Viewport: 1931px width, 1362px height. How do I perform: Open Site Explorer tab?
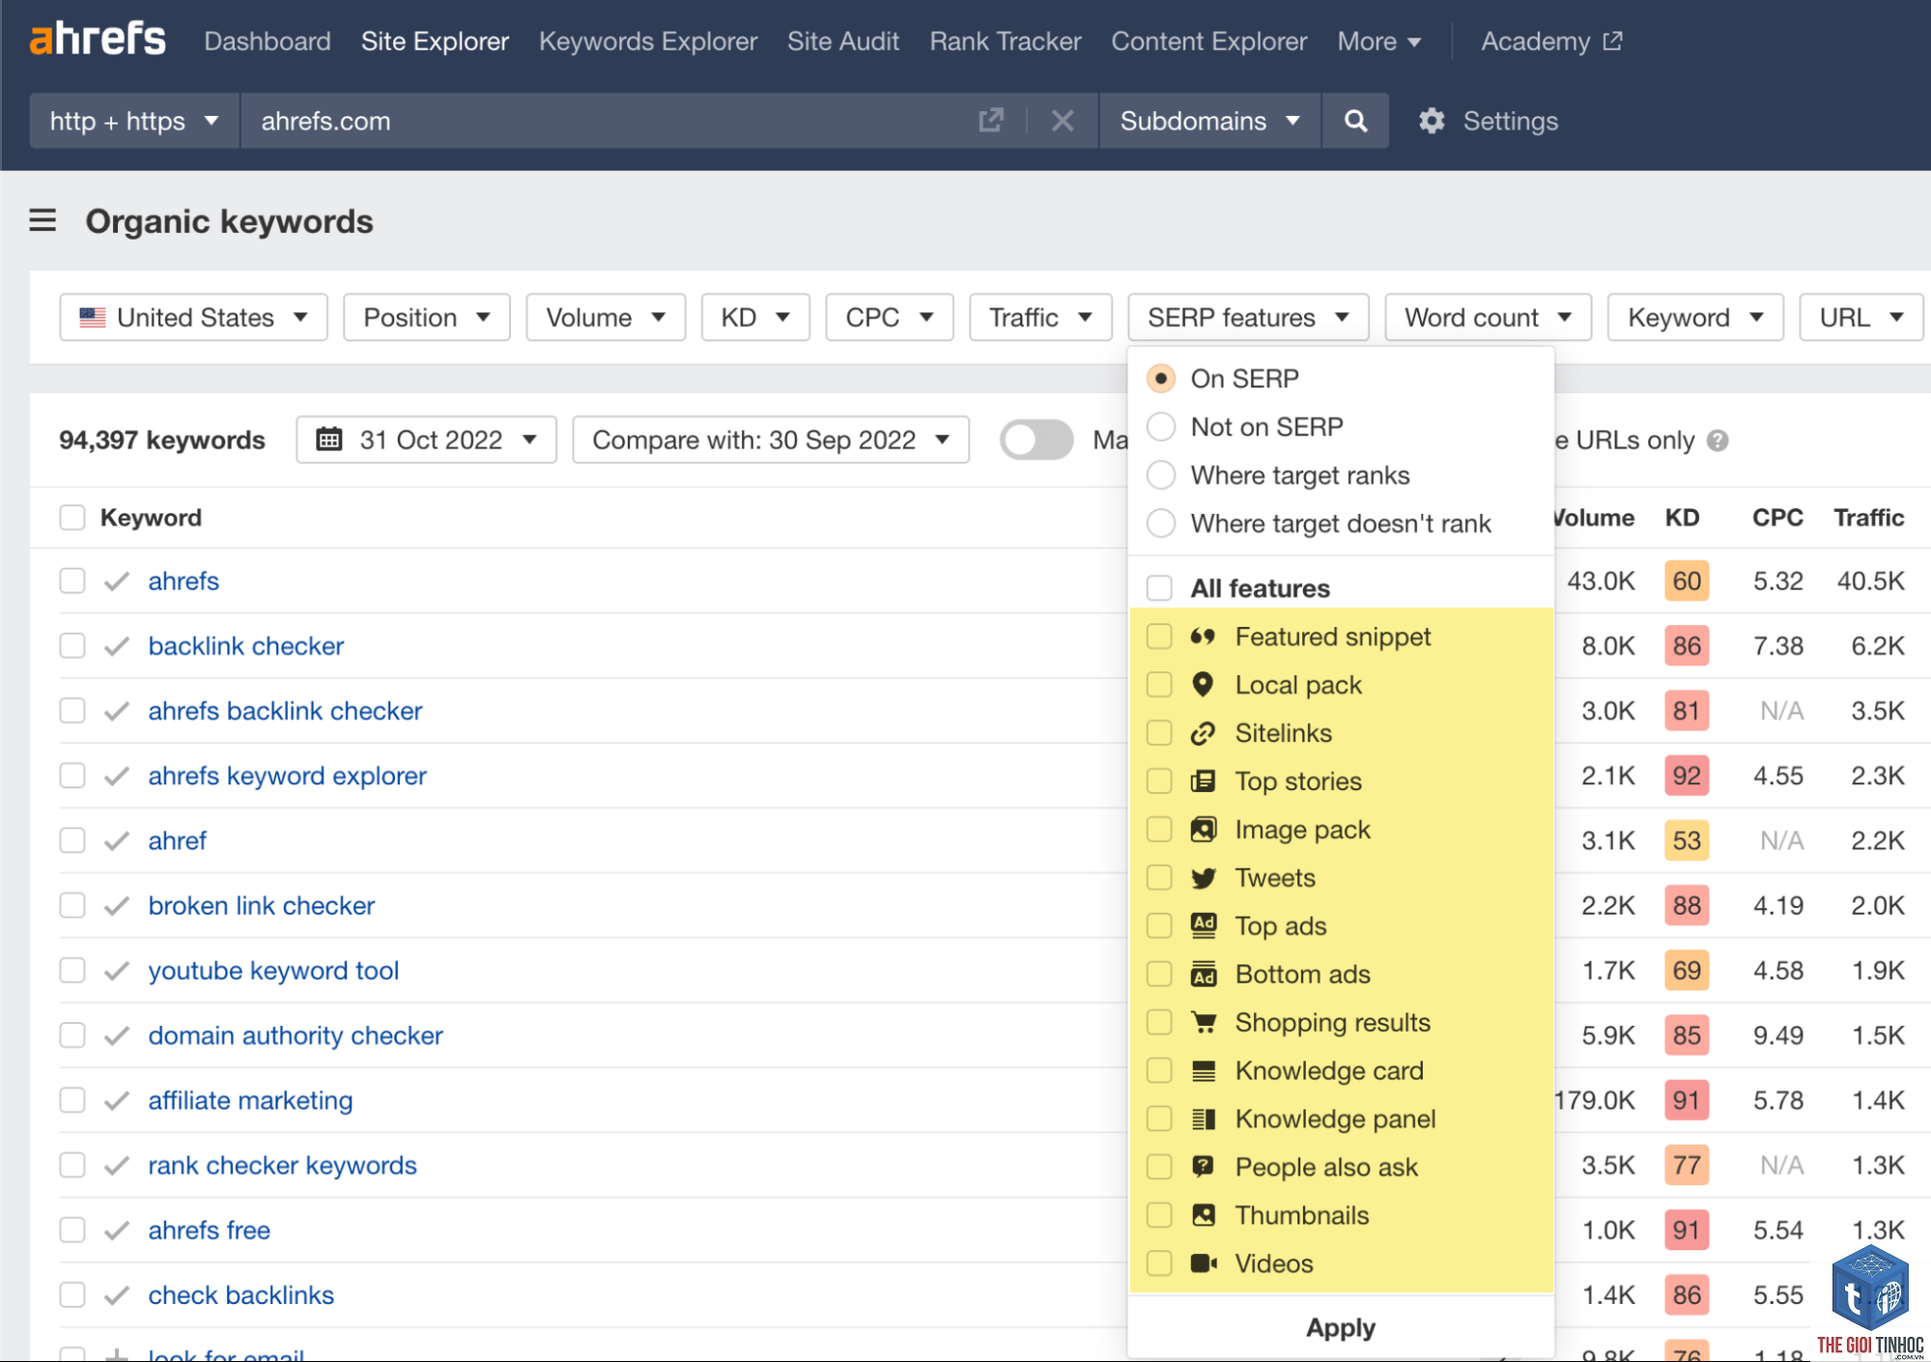(x=435, y=42)
